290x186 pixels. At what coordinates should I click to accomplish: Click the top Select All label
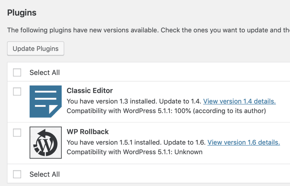[x=44, y=72]
